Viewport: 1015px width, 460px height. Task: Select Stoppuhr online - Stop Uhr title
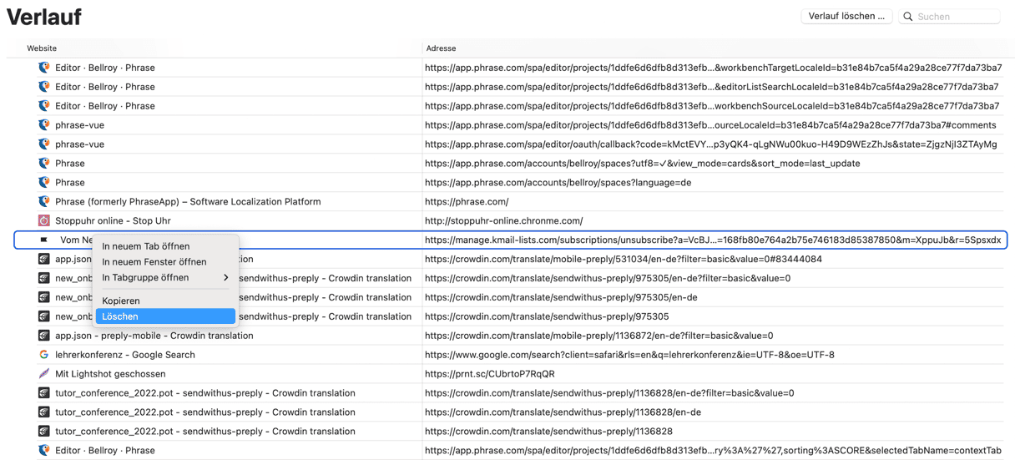[113, 220]
